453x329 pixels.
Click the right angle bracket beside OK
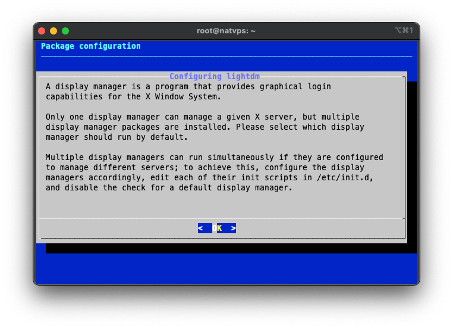tap(233, 228)
